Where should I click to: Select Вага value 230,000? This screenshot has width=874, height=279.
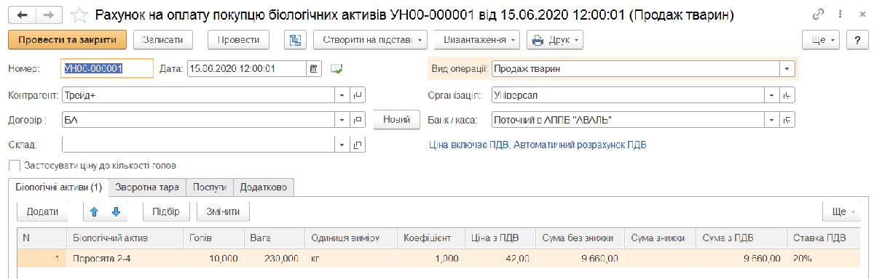(x=274, y=258)
